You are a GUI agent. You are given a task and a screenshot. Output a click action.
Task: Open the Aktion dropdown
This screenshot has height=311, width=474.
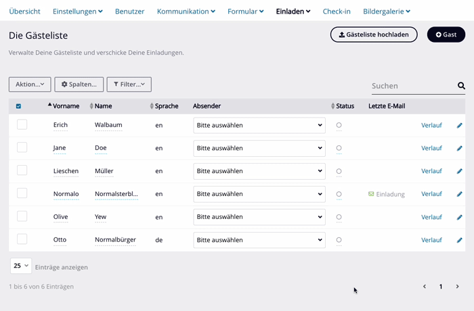tap(30, 85)
